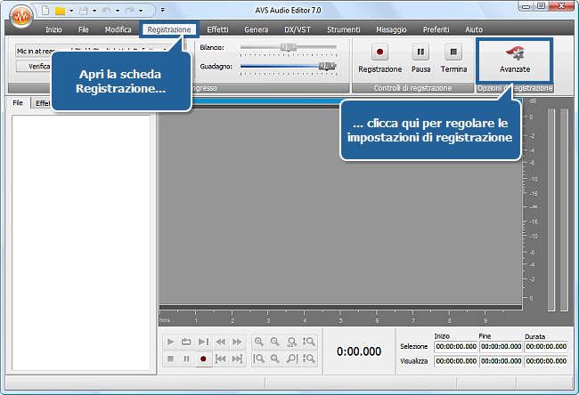Viewport: 579px width, 395px height.
Task: Open the Effetti ribbon tab
Action: click(217, 29)
